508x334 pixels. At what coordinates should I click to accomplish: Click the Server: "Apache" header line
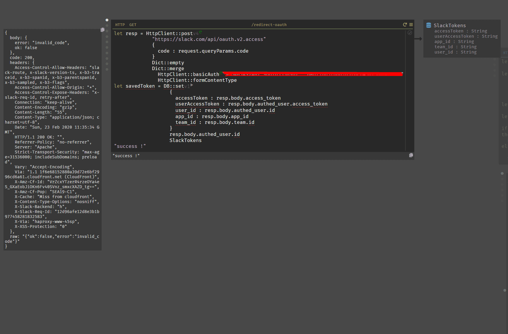pyautogui.click(x=36, y=147)
